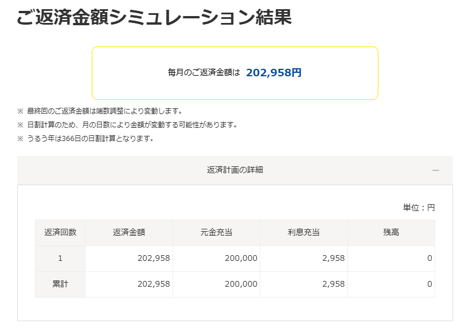This screenshot has height=332, width=465.
Task: Click the 返済計画の詳細 accordion header title
Action: tap(235, 170)
